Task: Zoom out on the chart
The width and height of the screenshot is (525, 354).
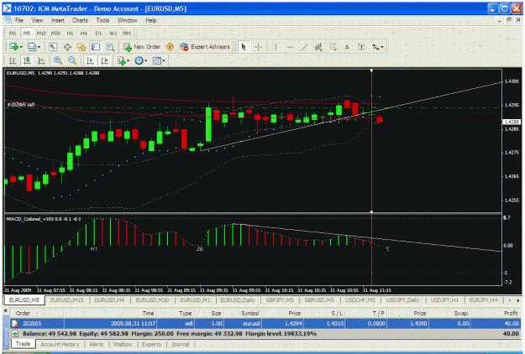Action: click(72, 60)
